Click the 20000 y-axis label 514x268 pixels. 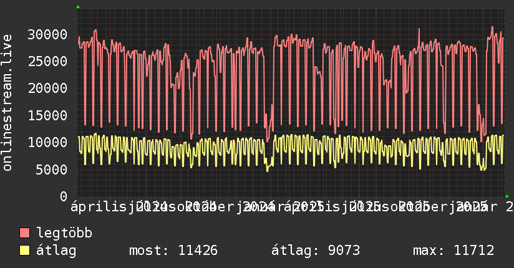[47, 88]
